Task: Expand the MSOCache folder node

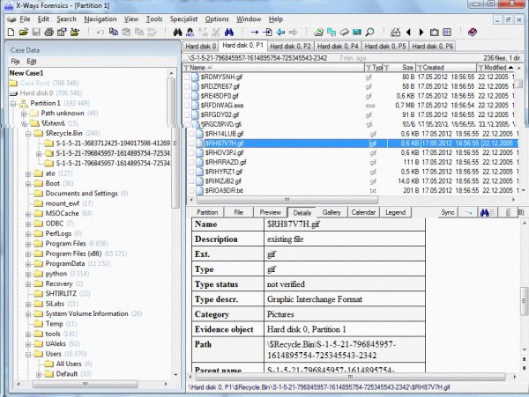Action: click(28, 214)
